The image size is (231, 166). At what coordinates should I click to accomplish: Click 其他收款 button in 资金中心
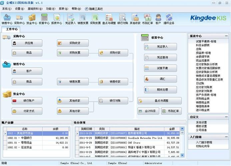tap(73, 101)
